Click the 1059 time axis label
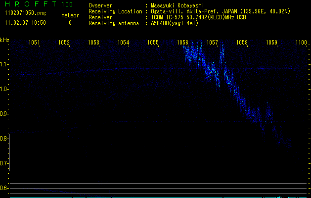311x198 pixels. coord(271,43)
